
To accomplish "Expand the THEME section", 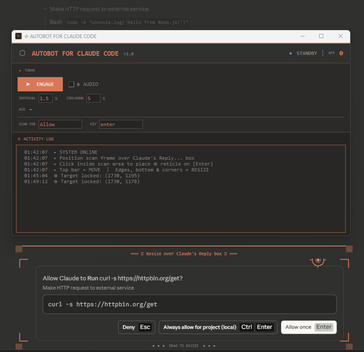I will [27, 70].
